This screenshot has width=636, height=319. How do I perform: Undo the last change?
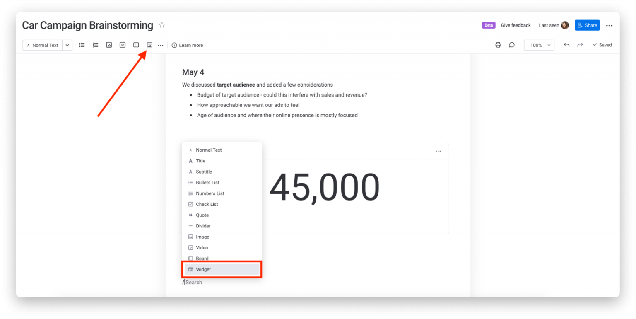[x=566, y=45]
